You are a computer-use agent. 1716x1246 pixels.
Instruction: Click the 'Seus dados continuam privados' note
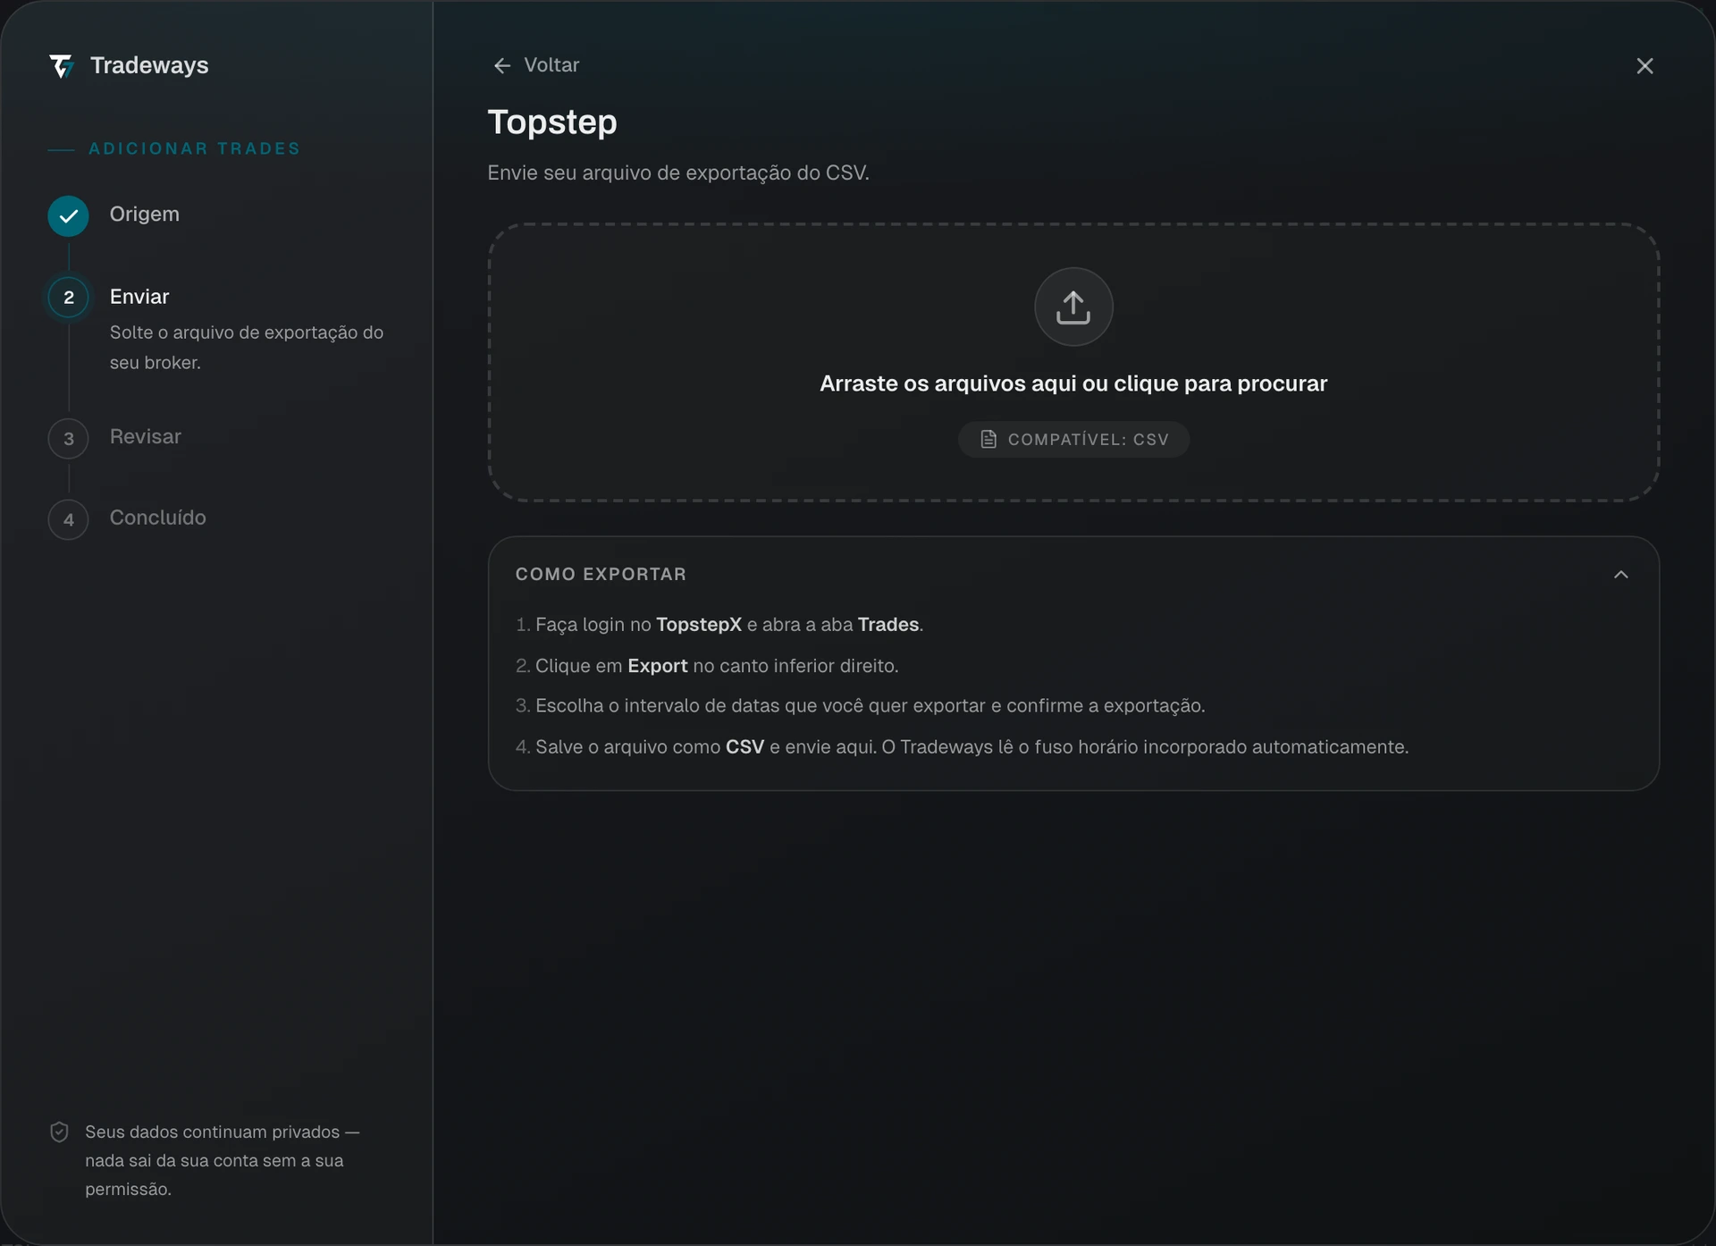point(223,1160)
